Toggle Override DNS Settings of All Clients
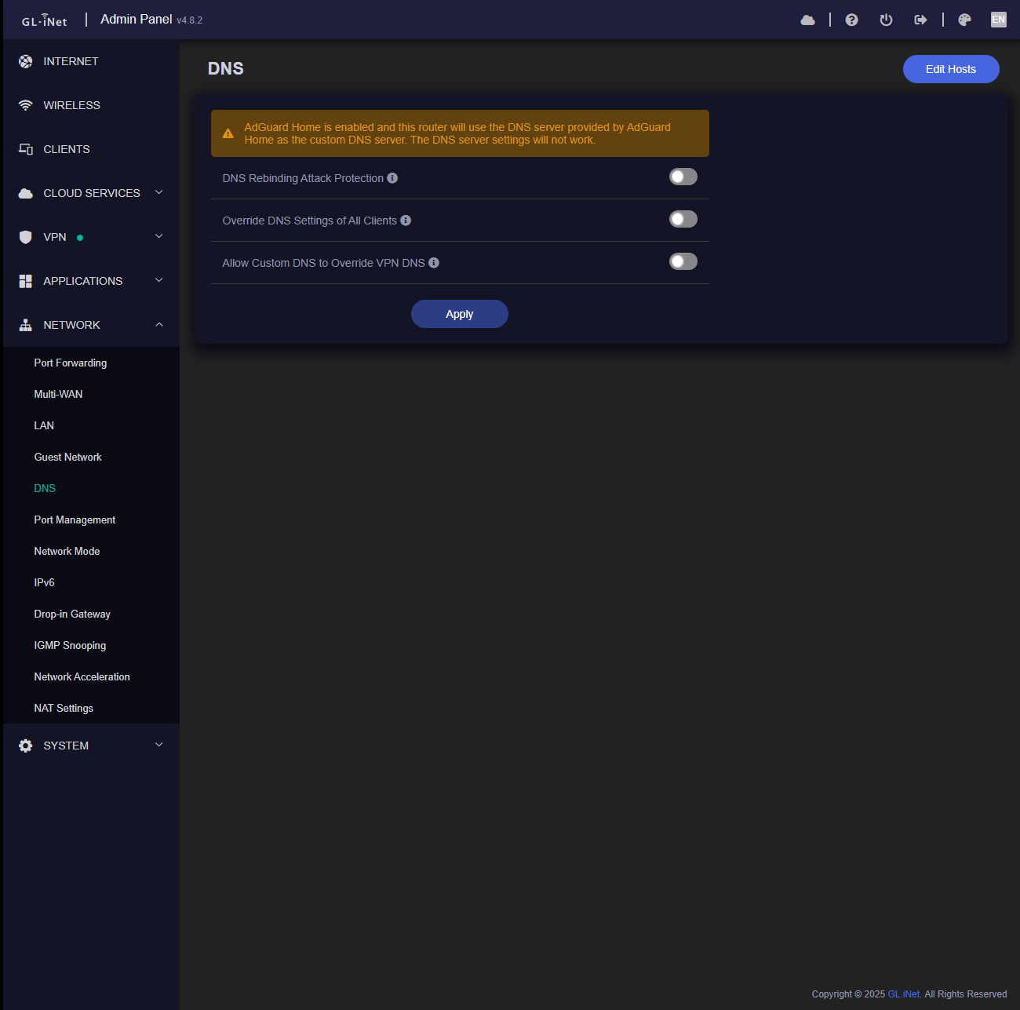 click(x=683, y=220)
